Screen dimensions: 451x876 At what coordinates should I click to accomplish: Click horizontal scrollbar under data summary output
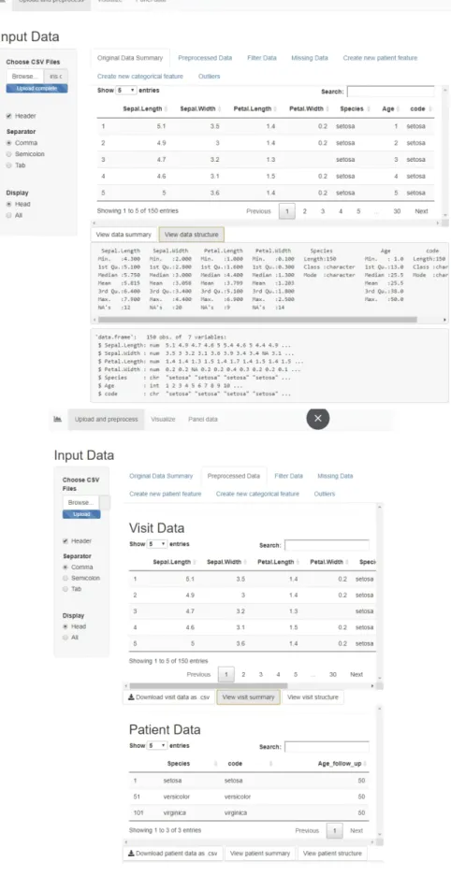[257, 320]
